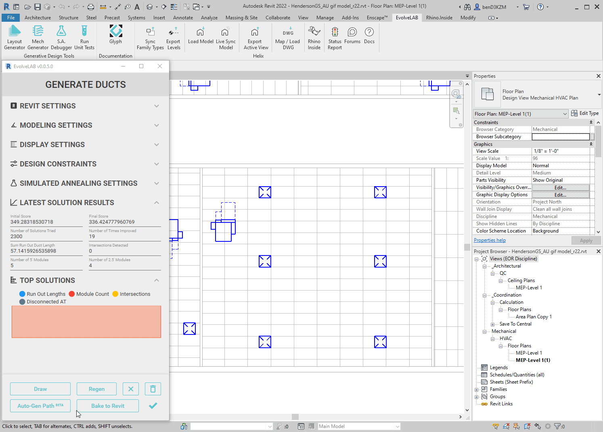Open the Layout Generator tool
The image size is (603, 432).
(x=15, y=37)
